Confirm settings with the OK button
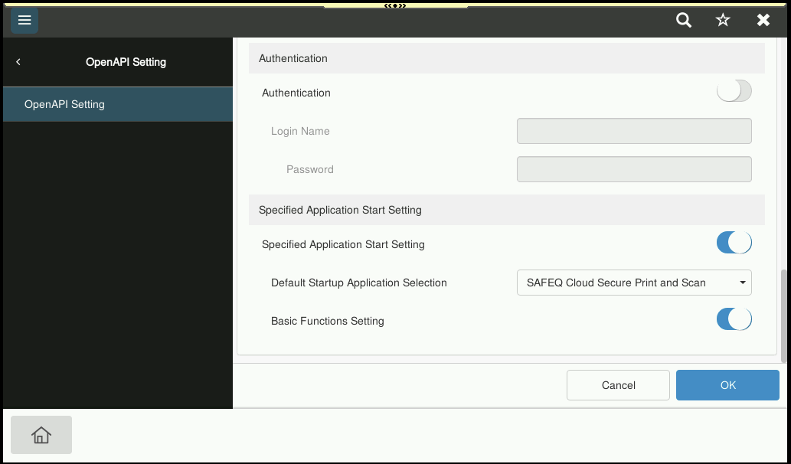791x464 pixels. click(x=727, y=385)
